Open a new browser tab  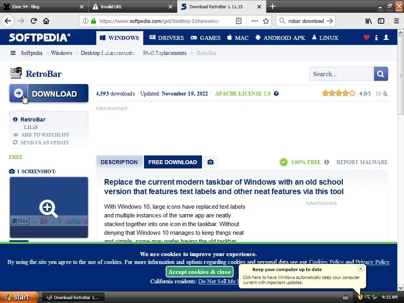pos(272,6)
